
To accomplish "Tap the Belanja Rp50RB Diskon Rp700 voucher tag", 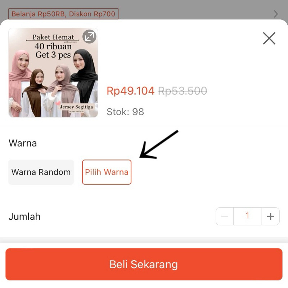I will click(x=63, y=14).
